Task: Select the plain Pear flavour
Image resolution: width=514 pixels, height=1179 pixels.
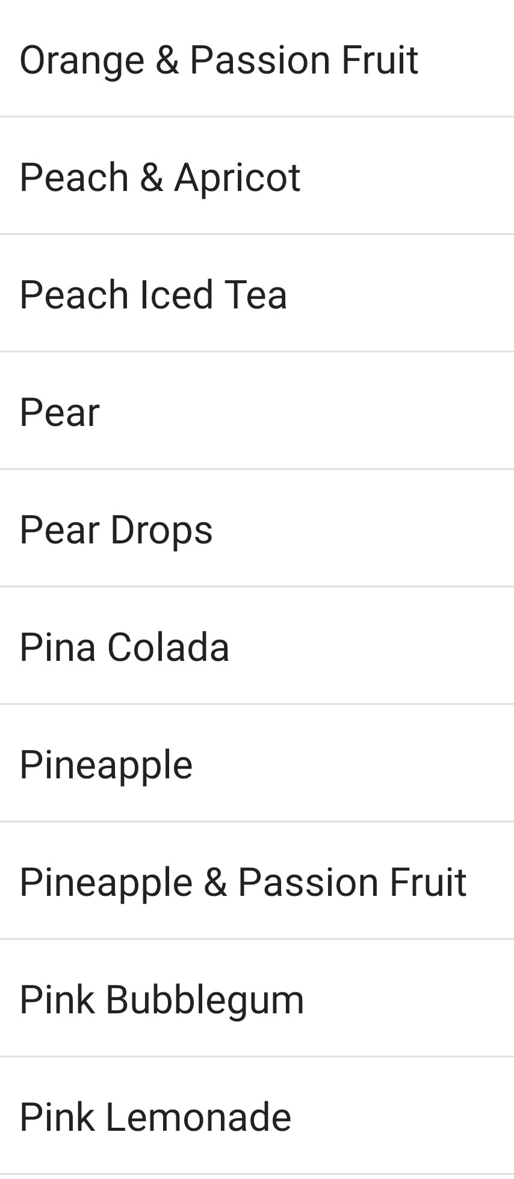Action: point(60,412)
